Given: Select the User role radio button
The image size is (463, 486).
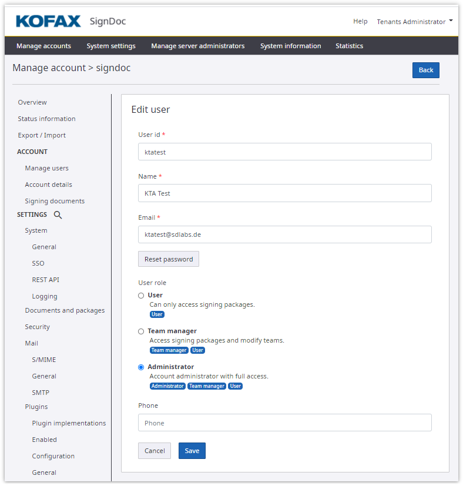Looking at the screenshot, I should (141, 296).
